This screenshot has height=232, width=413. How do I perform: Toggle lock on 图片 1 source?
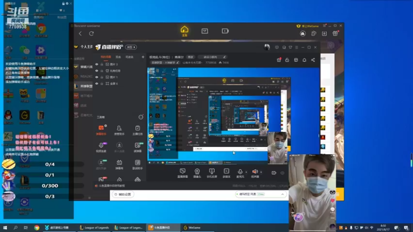pos(102,77)
